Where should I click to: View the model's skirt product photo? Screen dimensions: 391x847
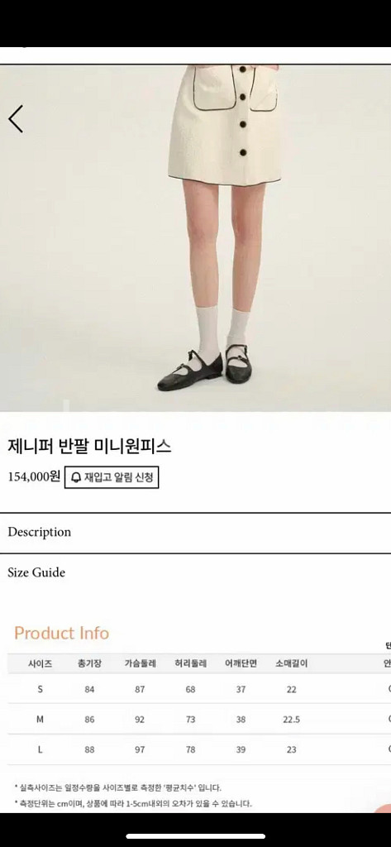click(x=195, y=238)
